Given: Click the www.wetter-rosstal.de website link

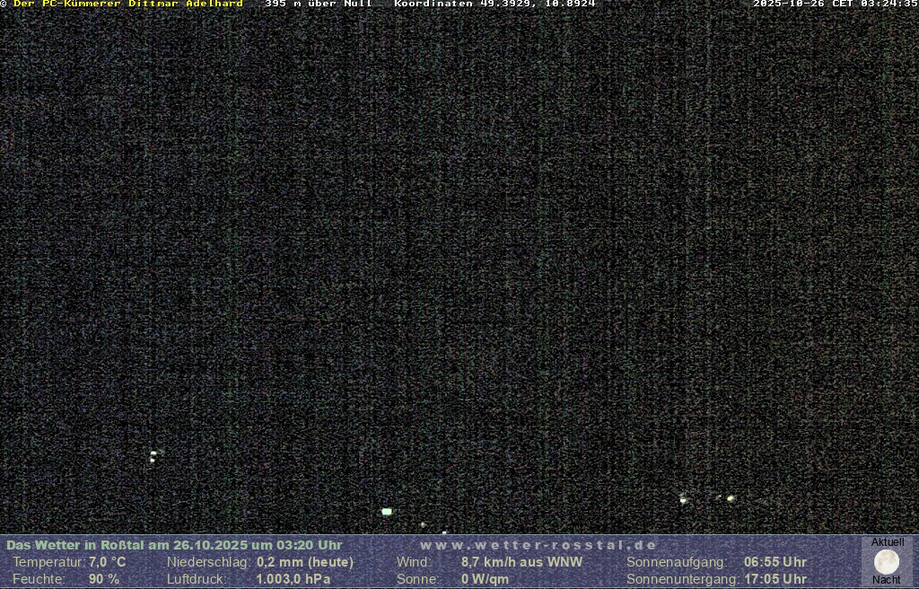Looking at the screenshot, I should tap(538, 545).
